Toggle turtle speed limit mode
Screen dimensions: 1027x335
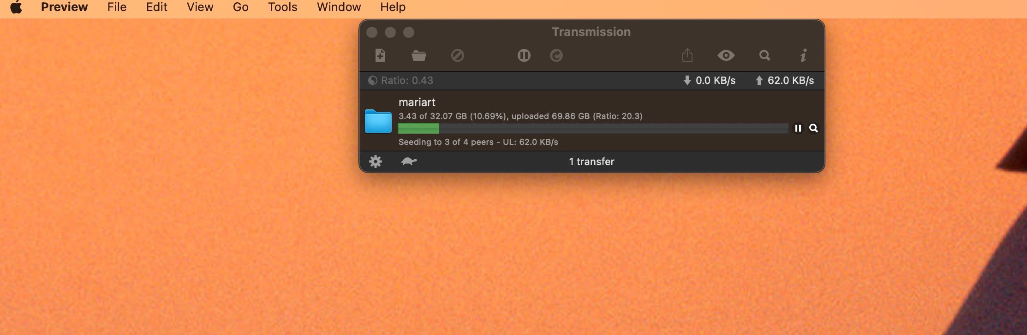(x=408, y=162)
